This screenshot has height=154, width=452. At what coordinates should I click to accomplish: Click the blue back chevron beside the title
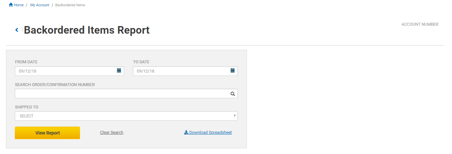[x=17, y=30]
